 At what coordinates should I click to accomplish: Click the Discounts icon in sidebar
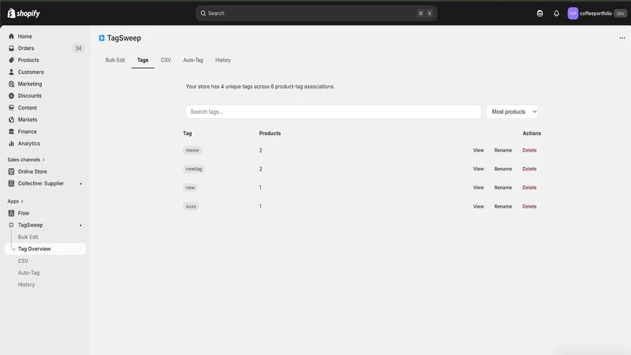[11, 95]
